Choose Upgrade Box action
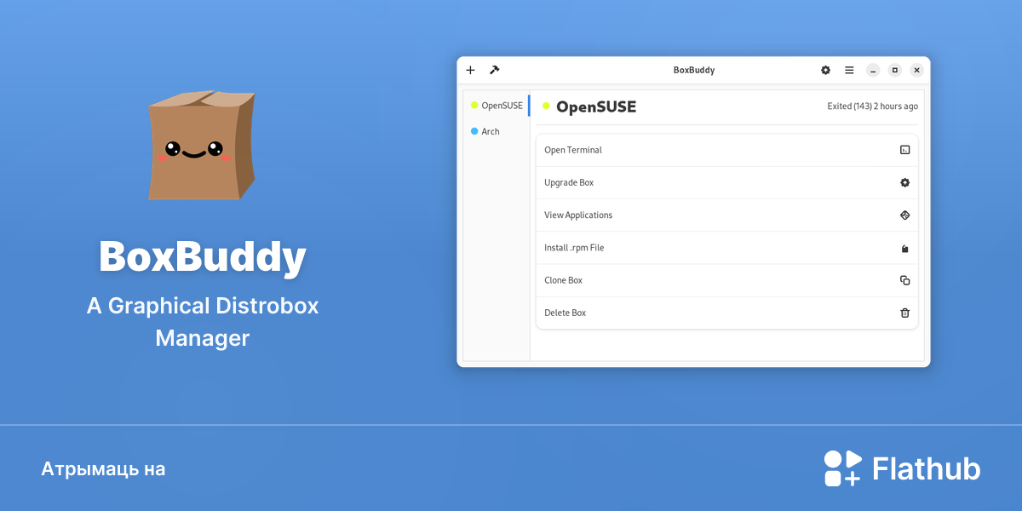 pos(727,182)
